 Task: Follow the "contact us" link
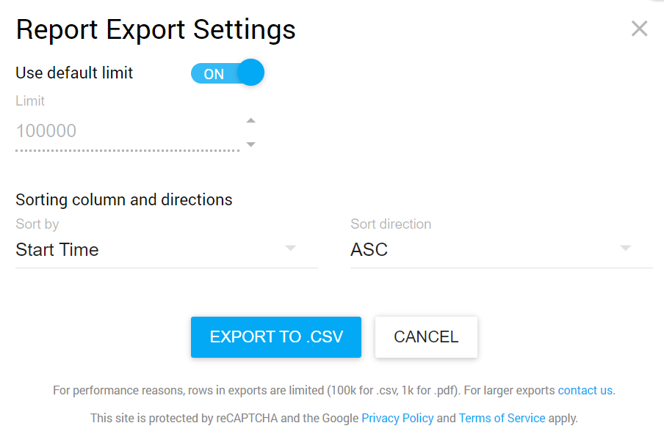pyautogui.click(x=585, y=391)
